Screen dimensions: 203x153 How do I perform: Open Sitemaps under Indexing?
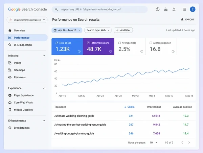click(26, 70)
